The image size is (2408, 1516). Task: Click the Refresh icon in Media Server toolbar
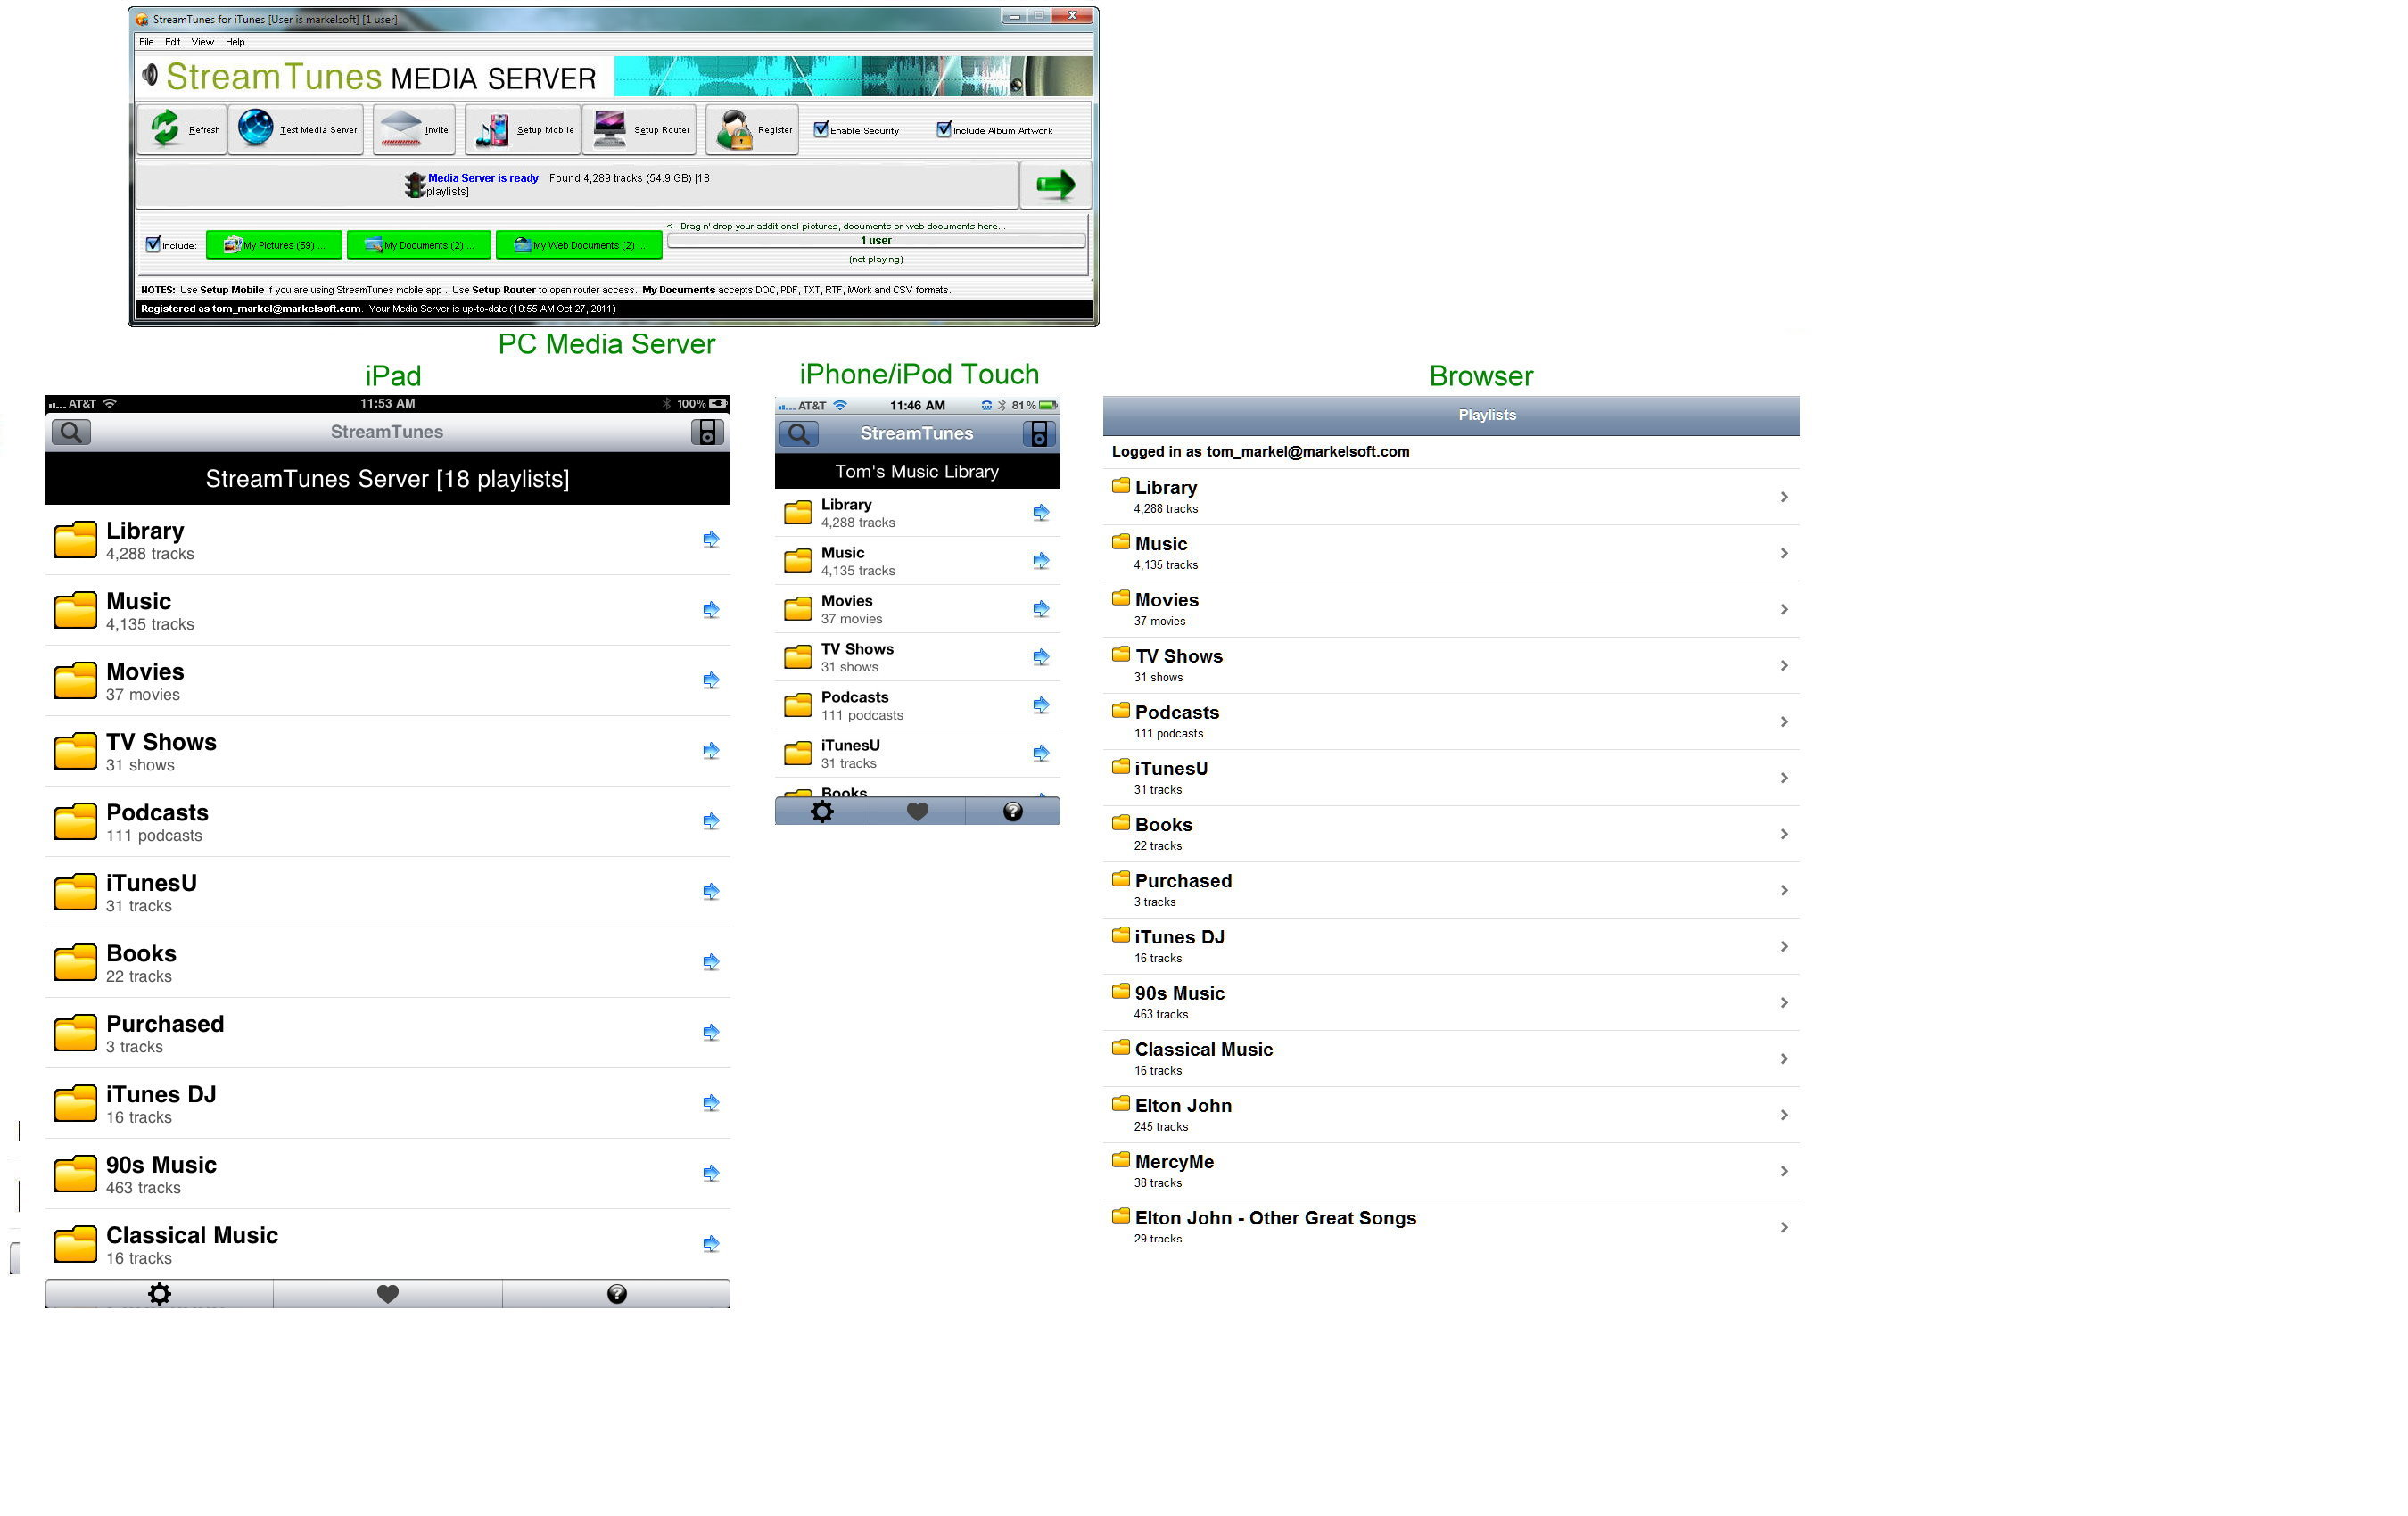165,129
